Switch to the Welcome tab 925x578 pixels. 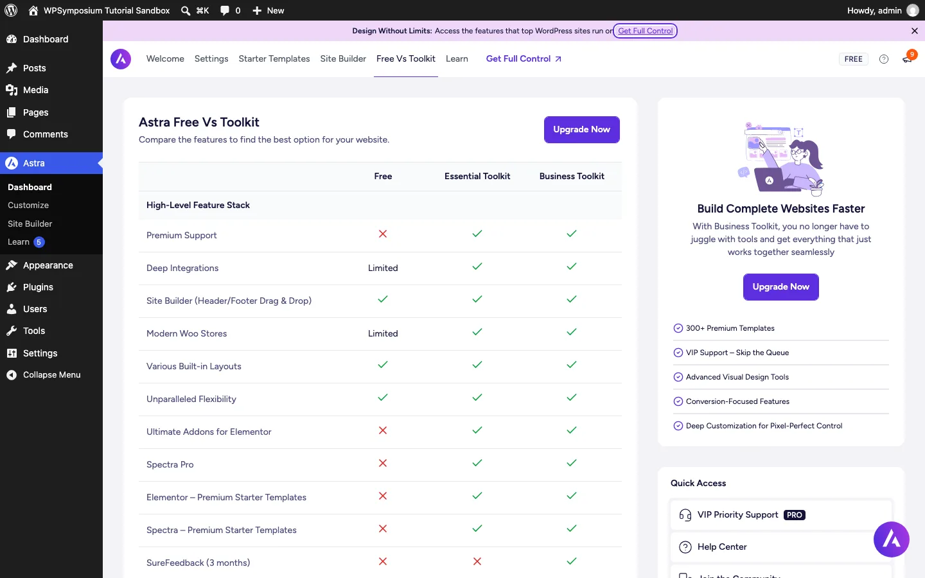(165, 59)
